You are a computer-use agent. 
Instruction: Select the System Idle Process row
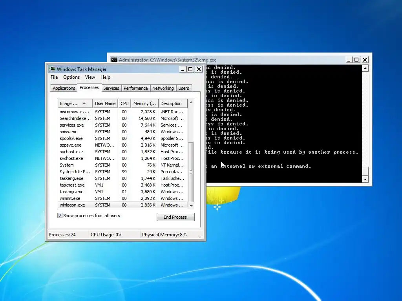pyautogui.click(x=122, y=172)
